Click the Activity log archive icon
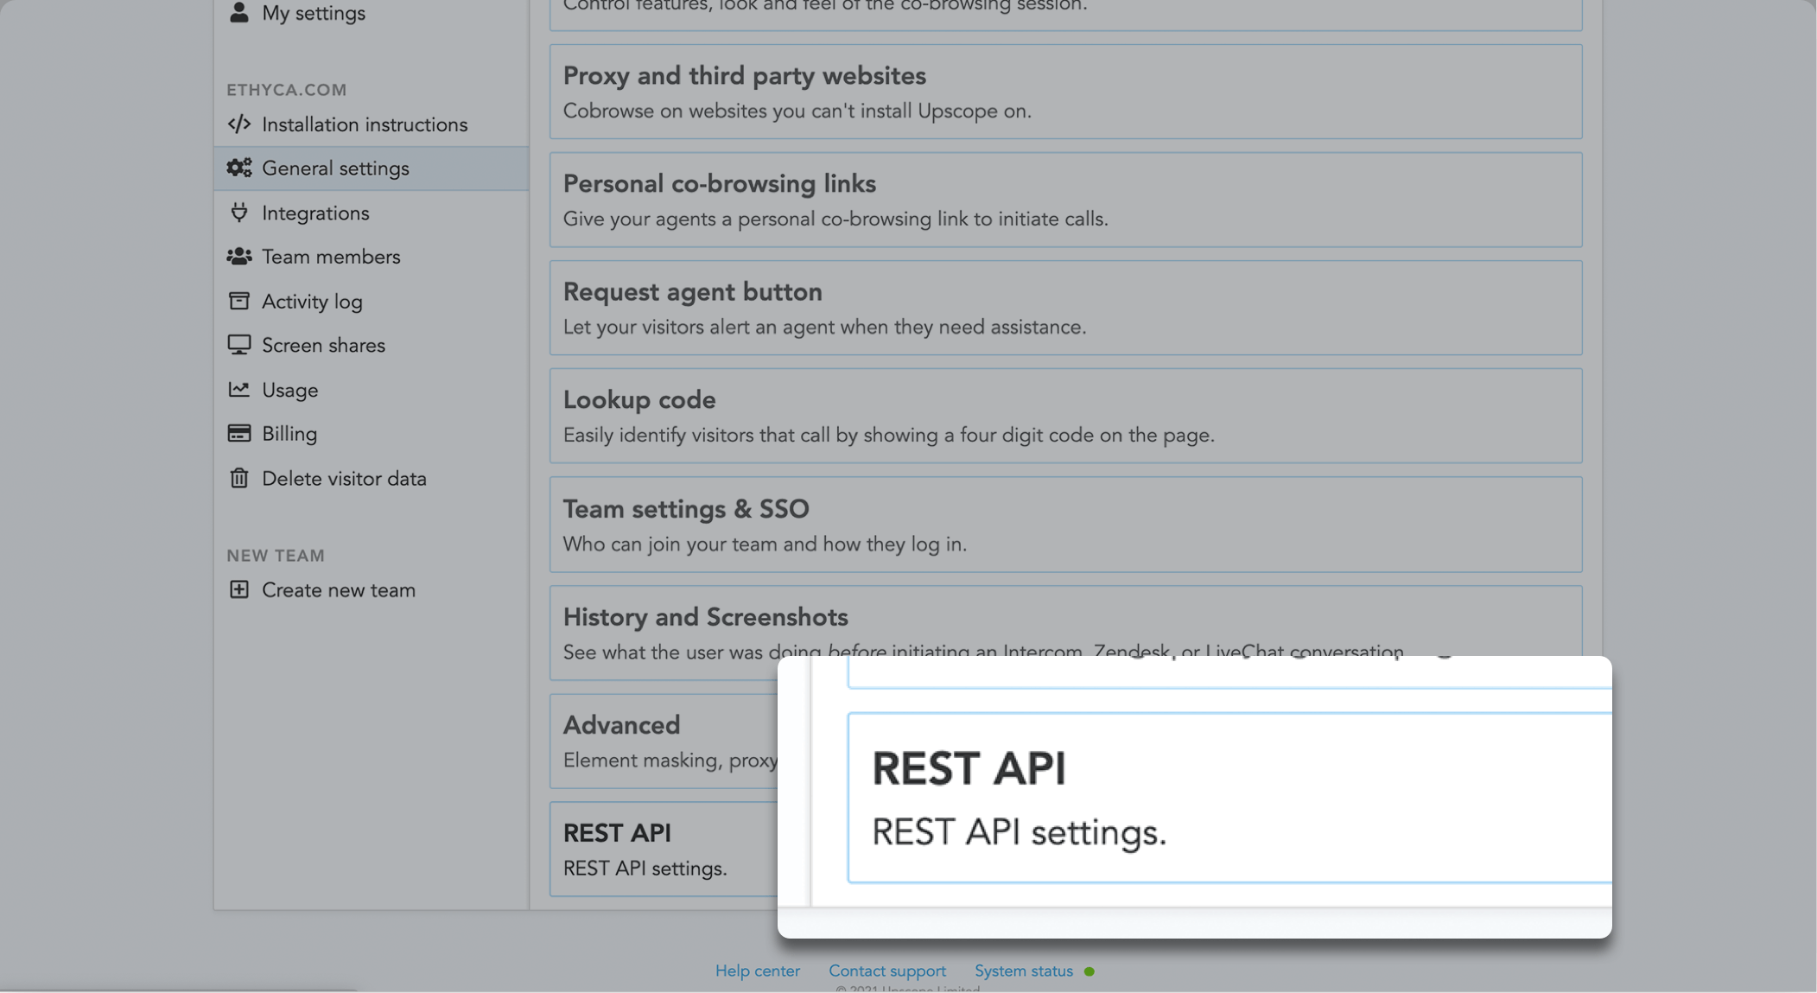This screenshot has width=1817, height=993. pos(239,301)
